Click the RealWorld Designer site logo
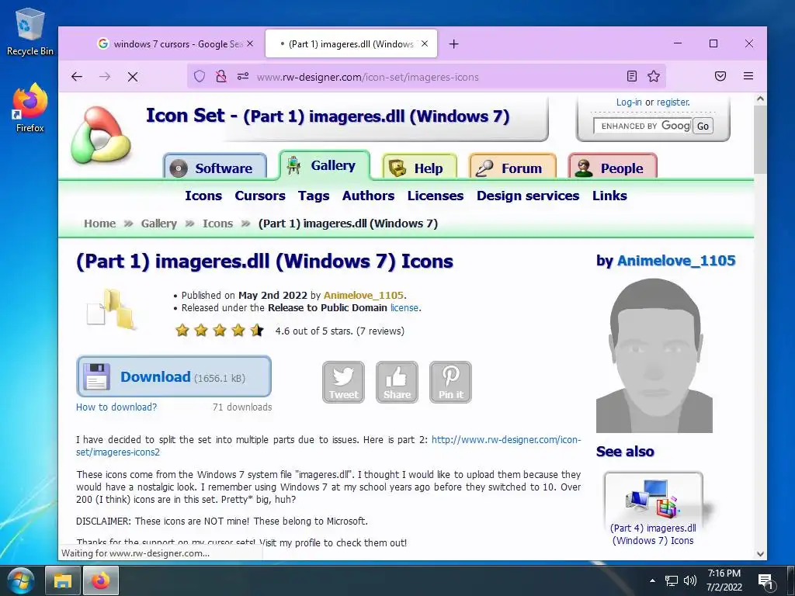The image size is (795, 596). point(102,136)
